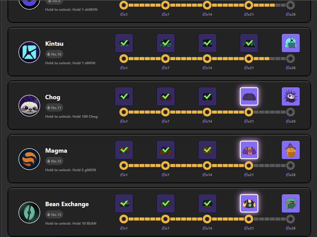317x237 pixels.
Task: Click the Bean Exchange x28 green helmet reward
Action: pyautogui.click(x=290, y=203)
